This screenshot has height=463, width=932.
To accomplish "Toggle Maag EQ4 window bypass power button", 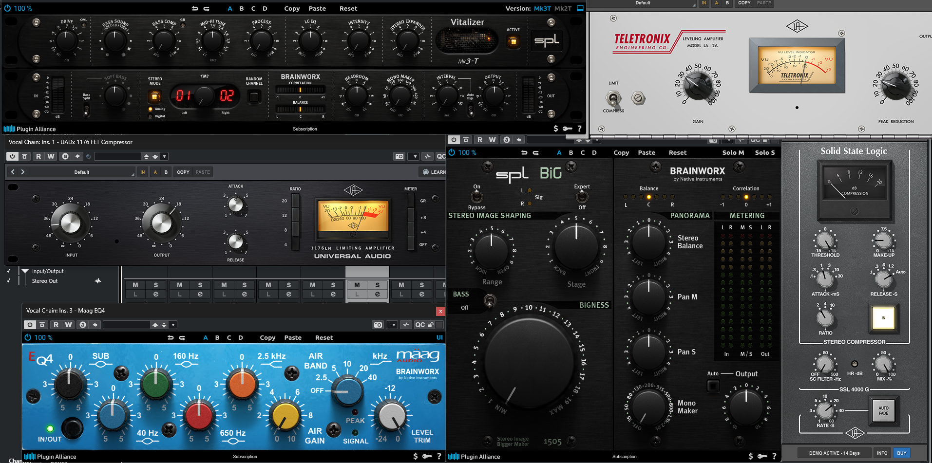I will click(x=30, y=325).
